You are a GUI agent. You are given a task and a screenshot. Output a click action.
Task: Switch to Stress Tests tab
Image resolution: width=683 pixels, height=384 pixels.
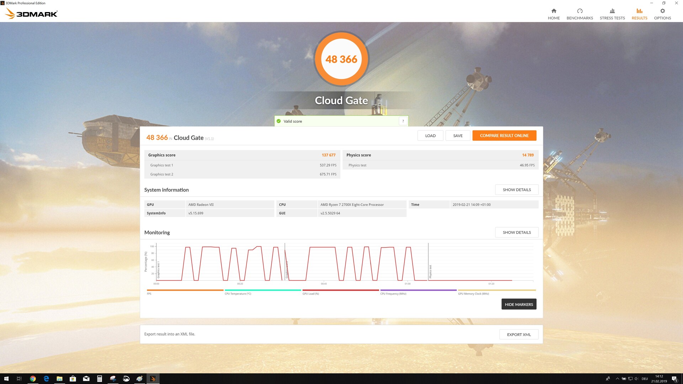point(612,14)
